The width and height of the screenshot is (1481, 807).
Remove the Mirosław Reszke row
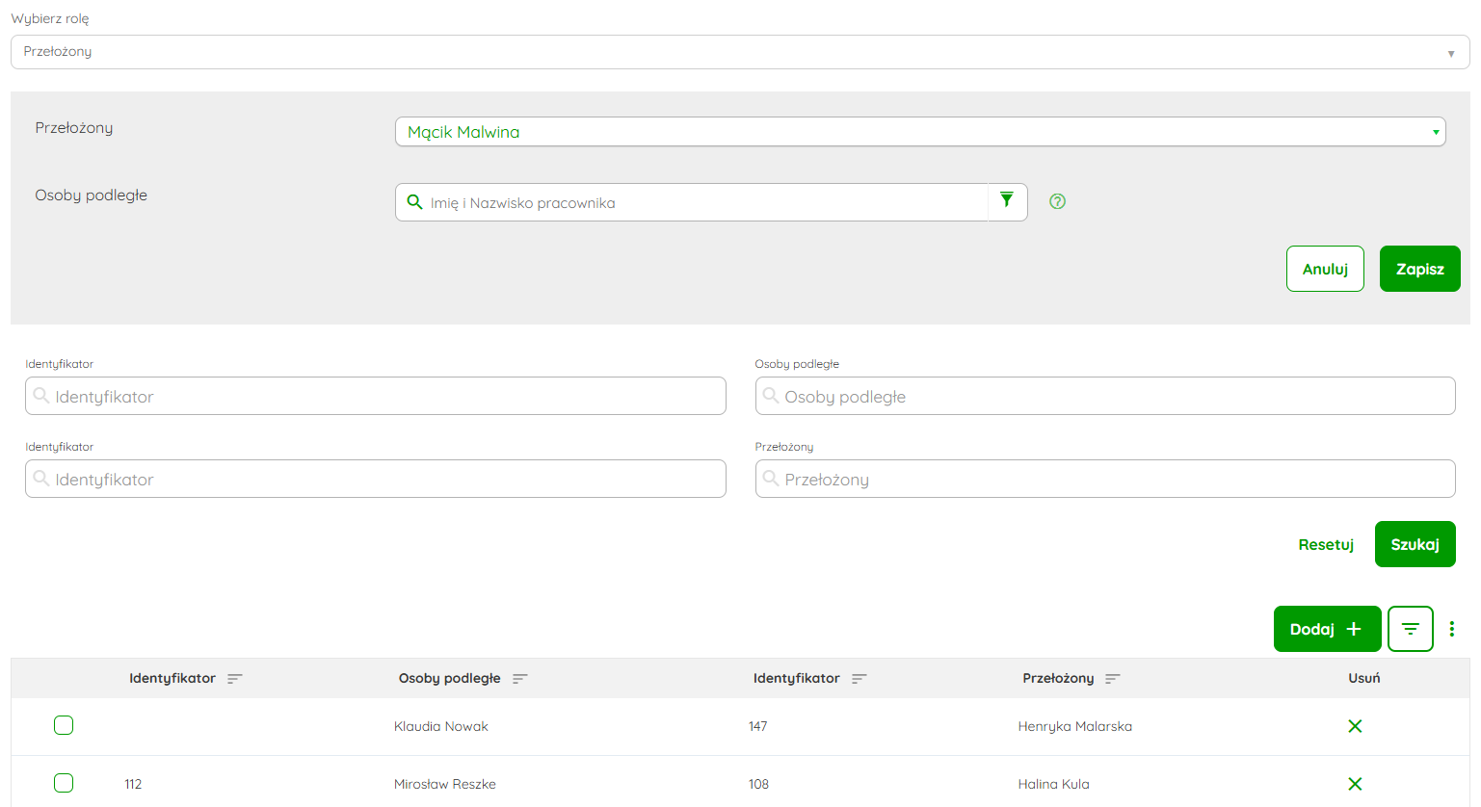(x=1355, y=784)
